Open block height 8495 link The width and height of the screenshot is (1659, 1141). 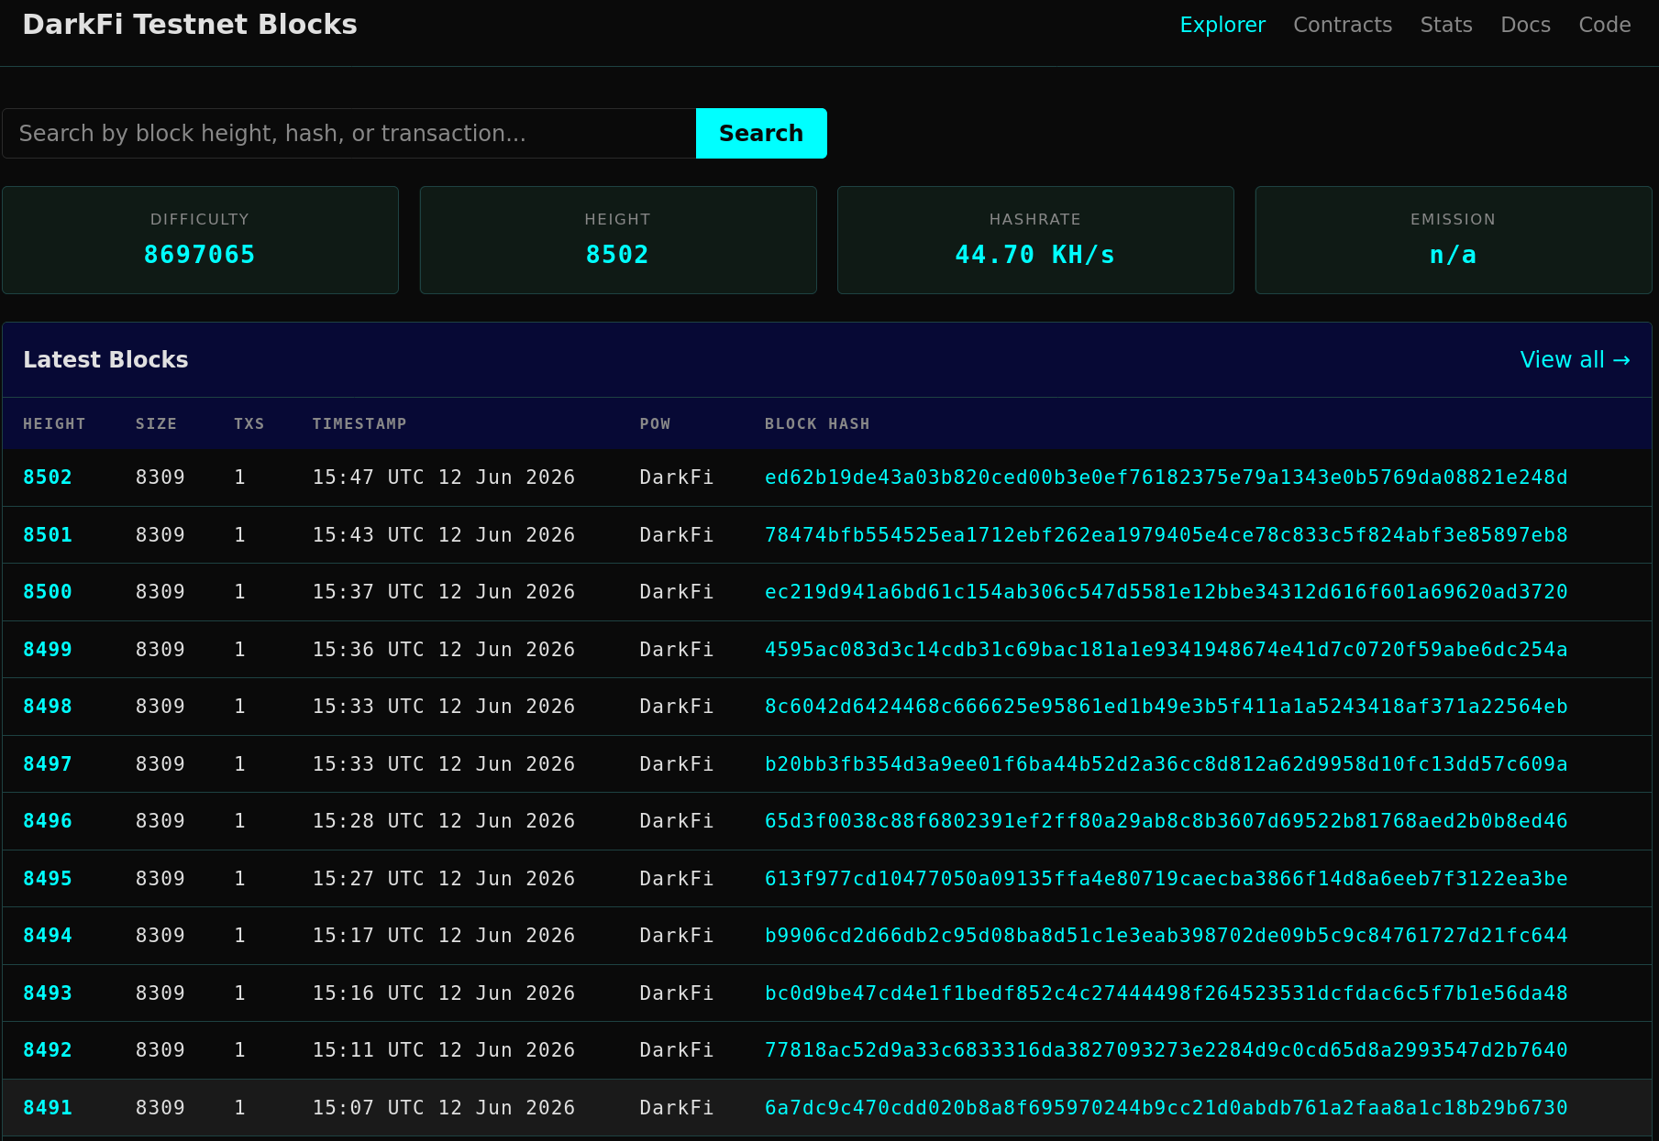(x=48, y=879)
